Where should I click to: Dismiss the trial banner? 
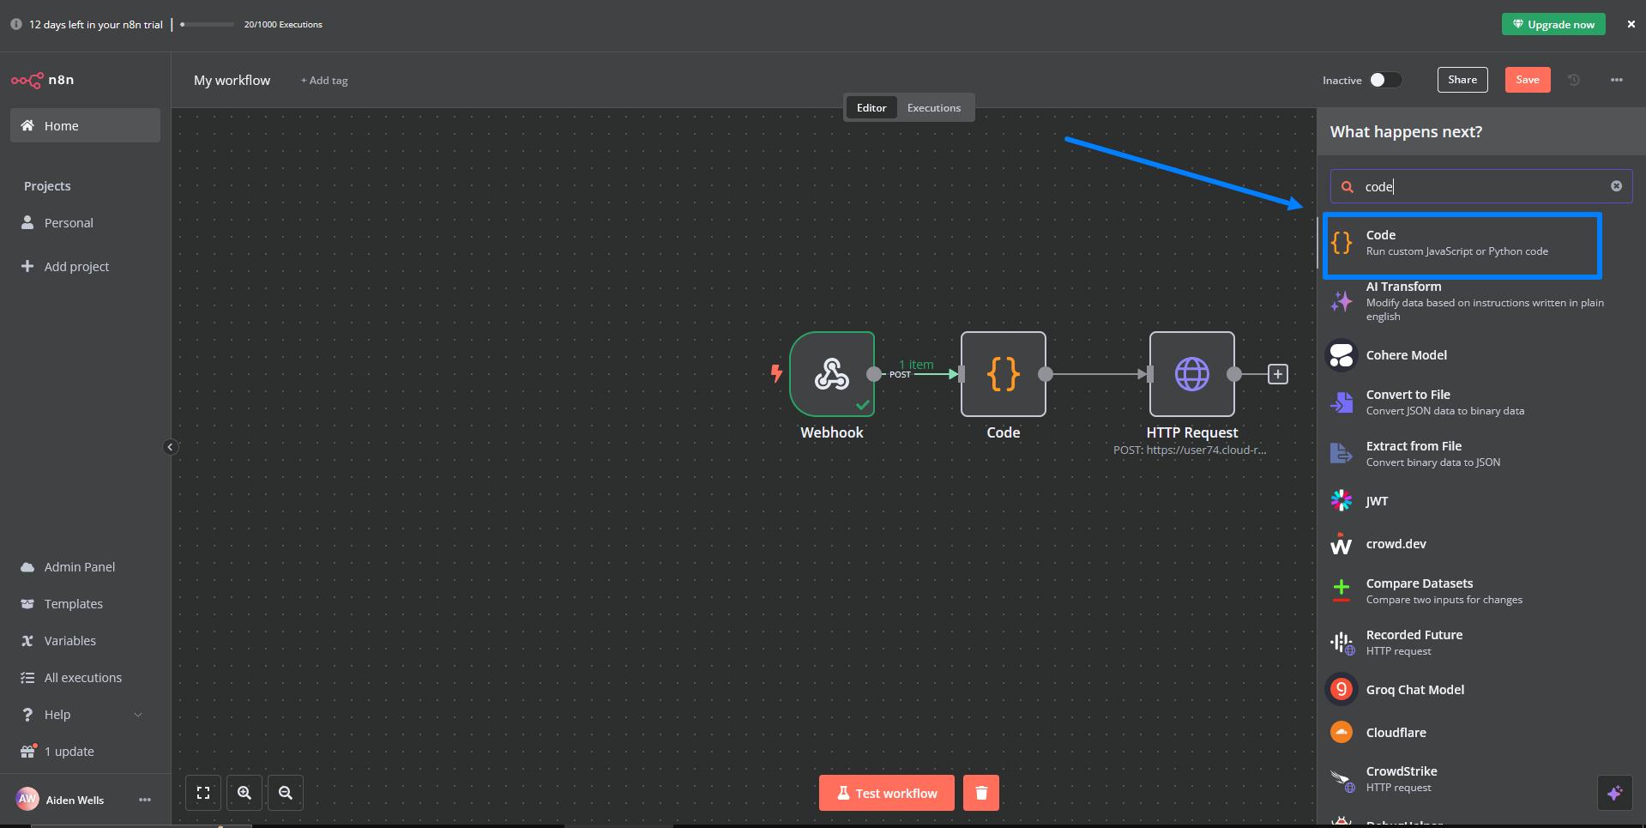click(x=1631, y=24)
